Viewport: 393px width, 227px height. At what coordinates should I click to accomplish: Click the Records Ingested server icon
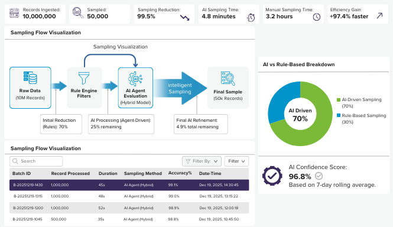pos(14,13)
